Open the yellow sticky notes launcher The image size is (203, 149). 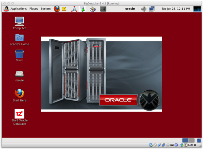(x=64, y=9)
